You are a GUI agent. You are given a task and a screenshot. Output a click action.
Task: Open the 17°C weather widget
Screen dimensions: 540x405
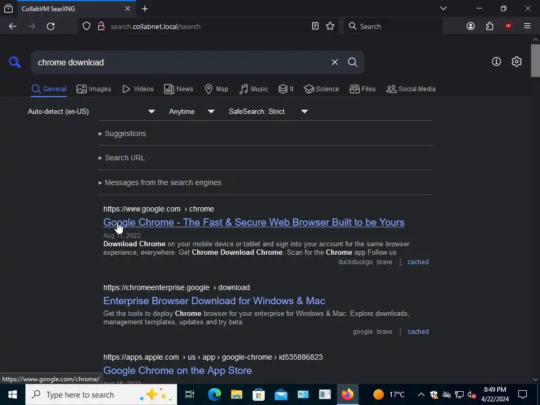389,394
